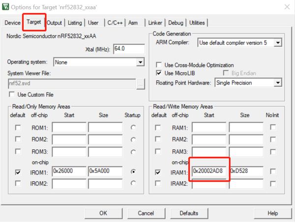The width and height of the screenshot is (295, 223).
Task: Open the Debug tab
Action: pos(176,23)
